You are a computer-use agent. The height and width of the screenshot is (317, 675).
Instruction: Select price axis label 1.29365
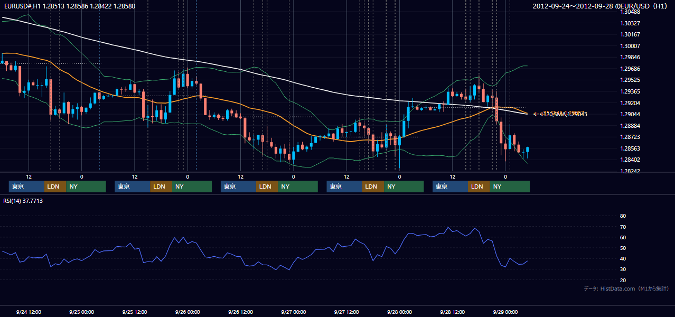coord(630,92)
